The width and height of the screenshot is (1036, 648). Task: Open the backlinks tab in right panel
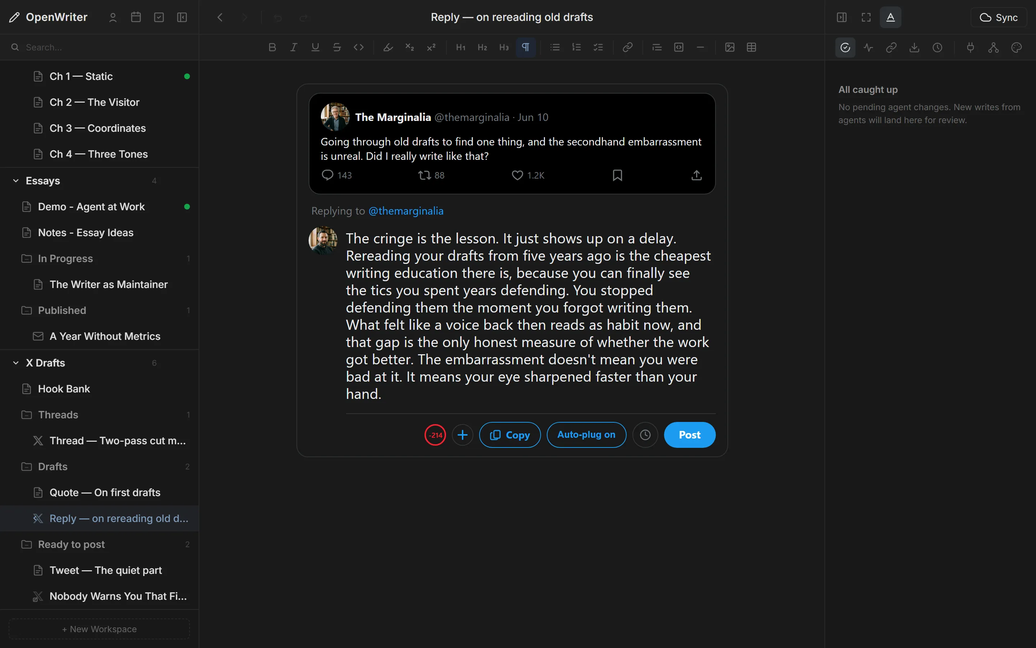click(x=891, y=47)
